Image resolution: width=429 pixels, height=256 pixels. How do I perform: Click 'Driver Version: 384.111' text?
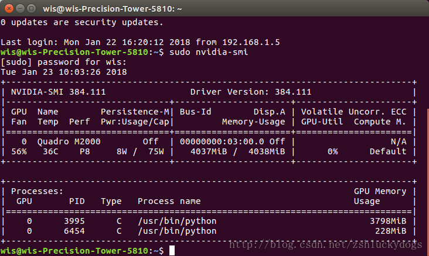[251, 92]
